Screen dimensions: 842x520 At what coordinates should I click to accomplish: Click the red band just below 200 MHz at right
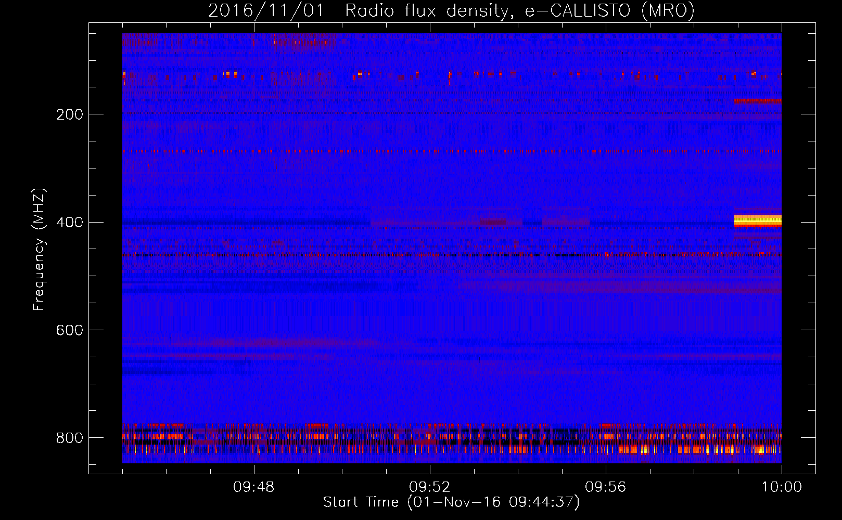[x=758, y=101]
